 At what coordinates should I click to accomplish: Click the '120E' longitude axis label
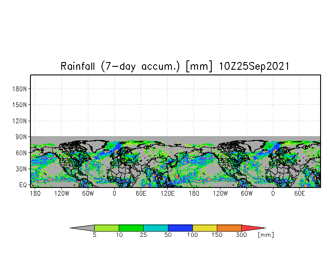coord(168,194)
